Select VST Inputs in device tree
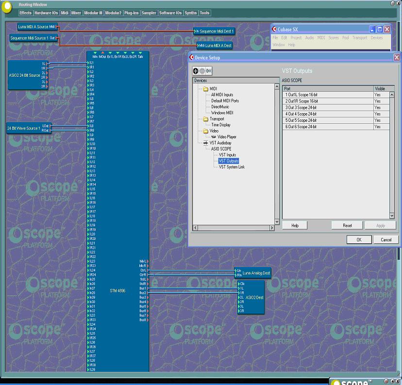 click(x=227, y=155)
